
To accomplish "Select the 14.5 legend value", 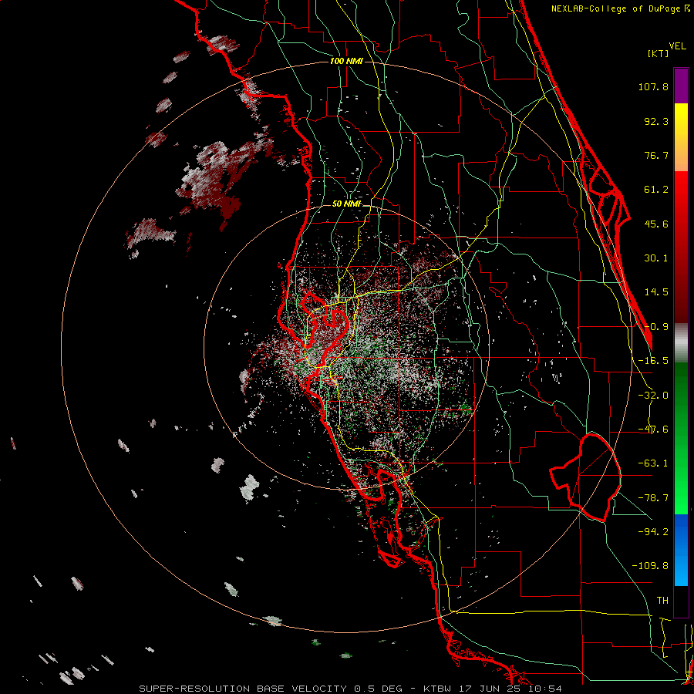I will click(x=656, y=292).
